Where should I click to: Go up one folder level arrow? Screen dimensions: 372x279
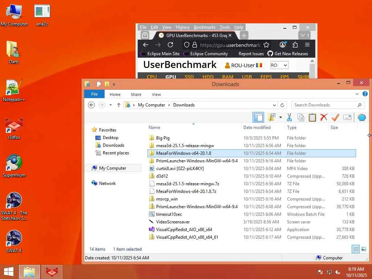119,105
